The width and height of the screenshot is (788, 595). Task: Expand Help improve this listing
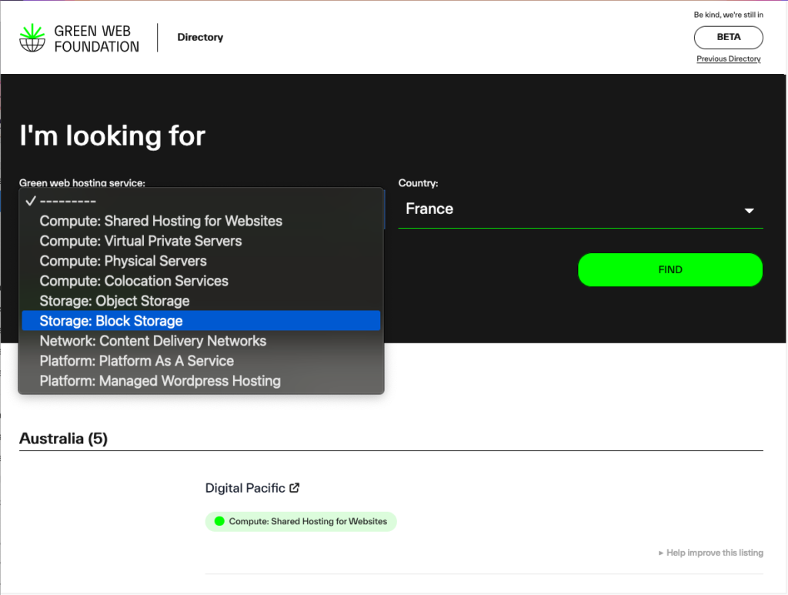point(711,553)
